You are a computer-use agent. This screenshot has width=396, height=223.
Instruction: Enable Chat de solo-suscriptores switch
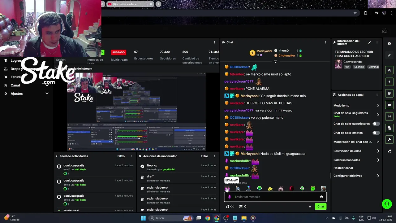[x=376, y=124]
